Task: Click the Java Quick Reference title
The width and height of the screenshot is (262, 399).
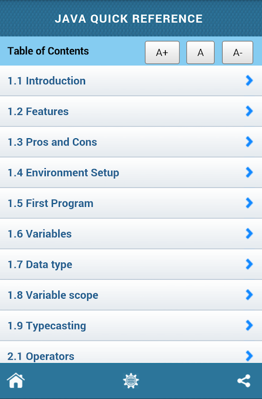Action: [129, 18]
